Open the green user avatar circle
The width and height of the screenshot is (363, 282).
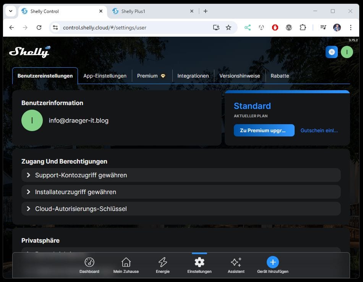point(347,52)
